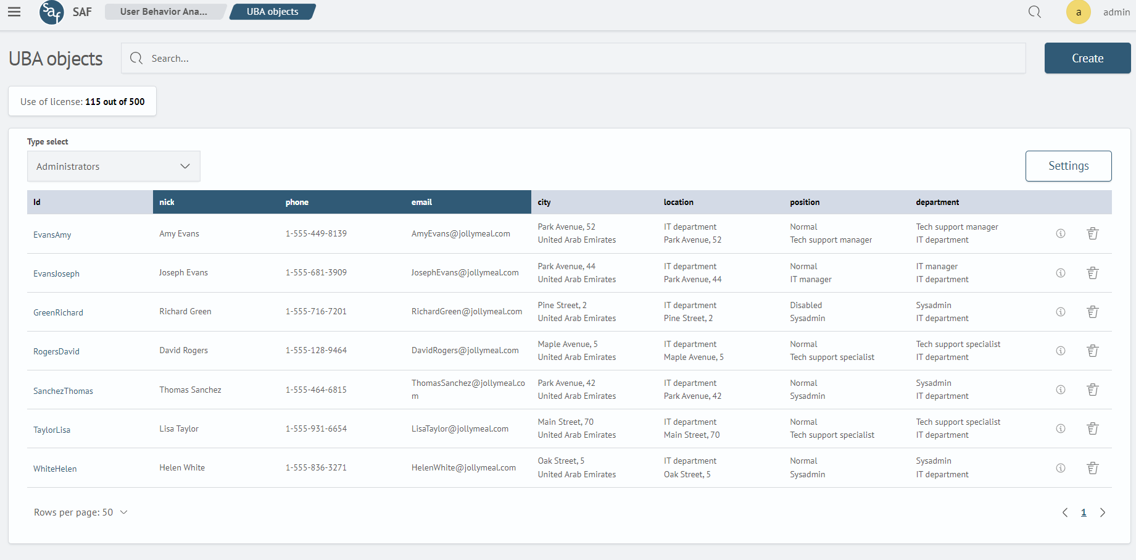Open the TaylorLisa object link
Image resolution: width=1136 pixels, height=560 pixels.
tap(52, 430)
